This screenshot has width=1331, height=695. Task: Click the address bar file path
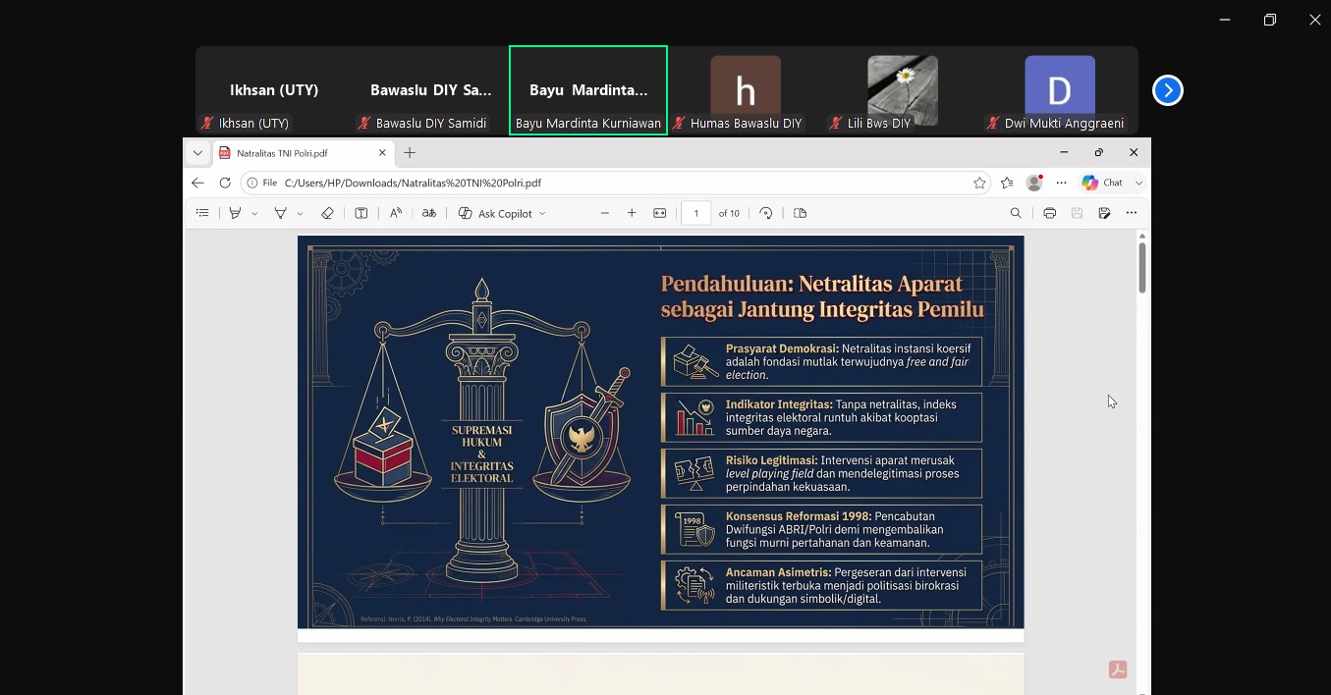[414, 183]
